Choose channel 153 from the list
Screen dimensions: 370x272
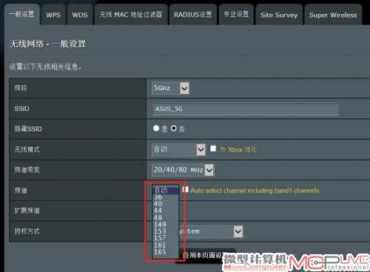click(166, 231)
